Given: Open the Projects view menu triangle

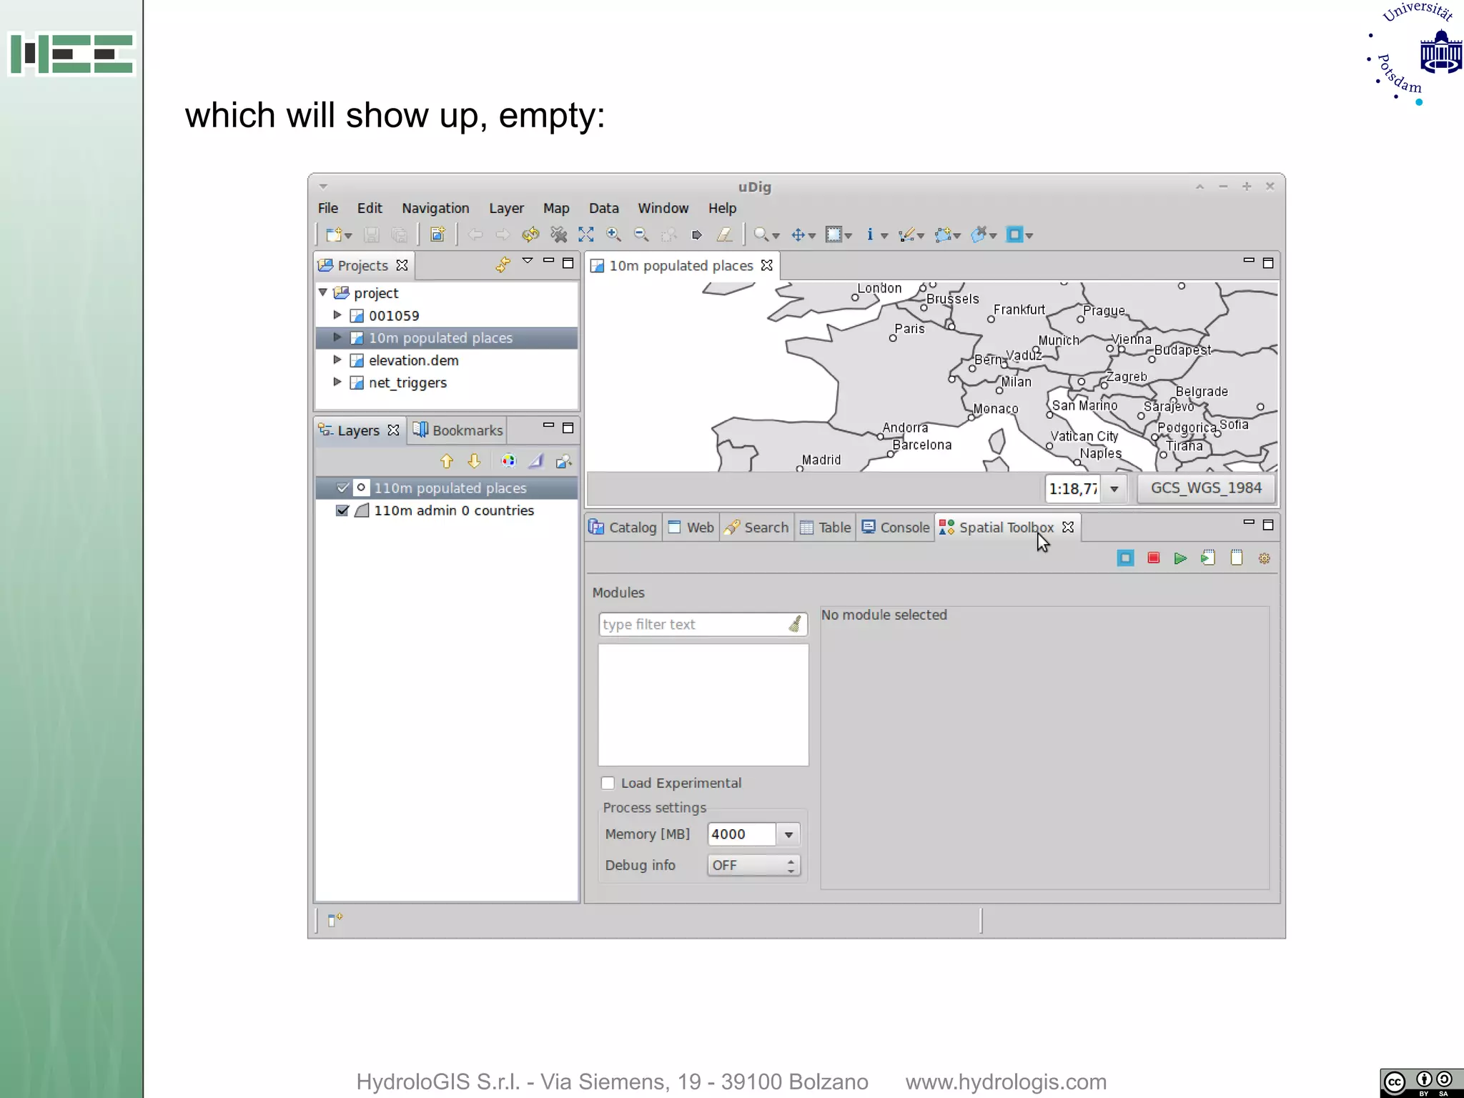Looking at the screenshot, I should point(528,262).
